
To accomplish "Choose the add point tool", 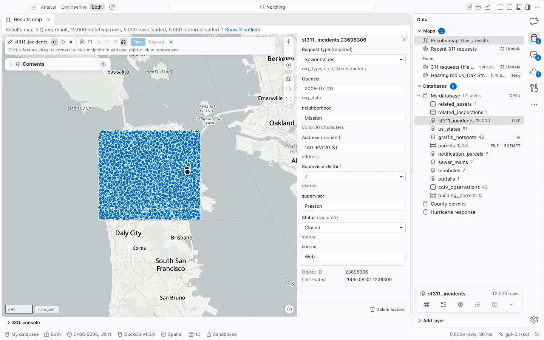I will [x=71, y=42].
